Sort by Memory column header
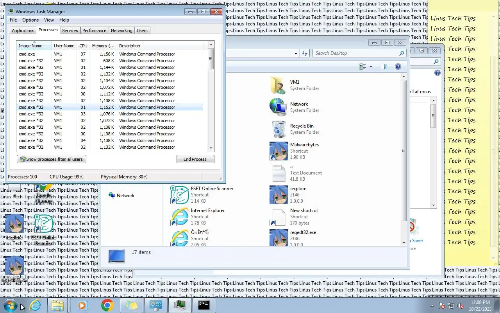This screenshot has width=500, height=313. 103,46
